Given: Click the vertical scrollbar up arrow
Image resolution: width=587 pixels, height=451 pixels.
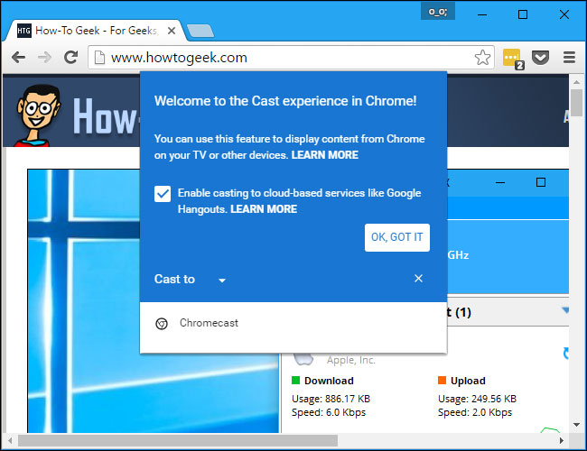Looking at the screenshot, I should pos(576,82).
